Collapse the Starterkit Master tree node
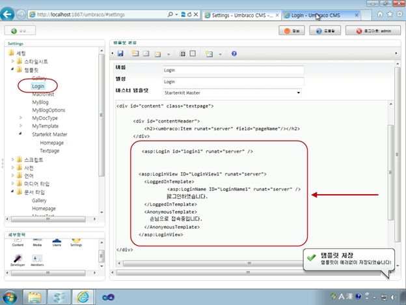Viewport: 406px width, 305px height. tap(20, 134)
